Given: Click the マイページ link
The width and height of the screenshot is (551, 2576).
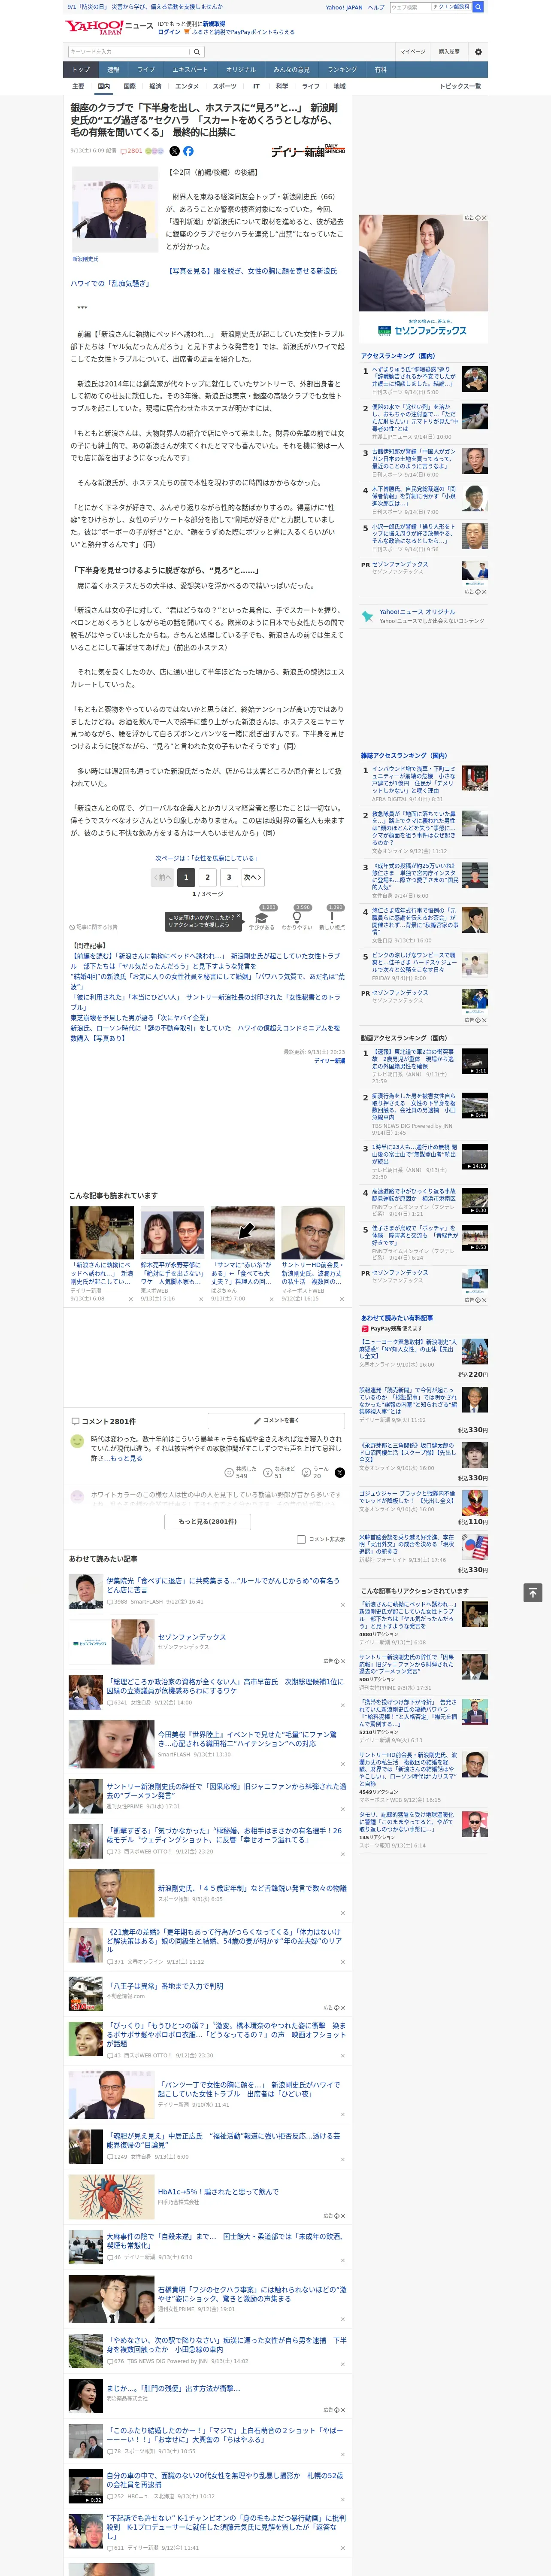Looking at the screenshot, I should (413, 52).
